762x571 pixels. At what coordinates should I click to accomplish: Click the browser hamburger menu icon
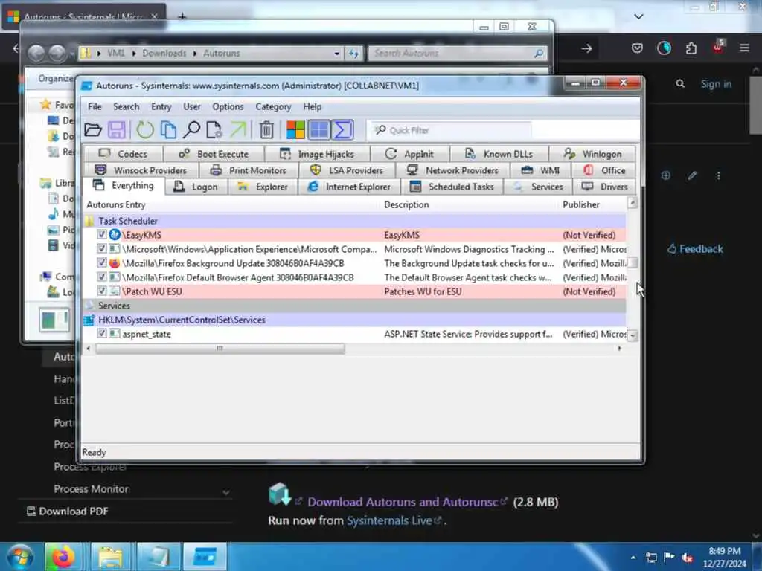[x=744, y=48]
